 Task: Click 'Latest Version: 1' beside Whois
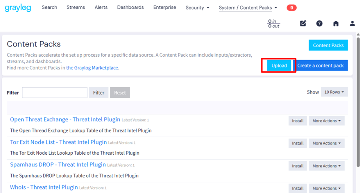(x=93, y=188)
